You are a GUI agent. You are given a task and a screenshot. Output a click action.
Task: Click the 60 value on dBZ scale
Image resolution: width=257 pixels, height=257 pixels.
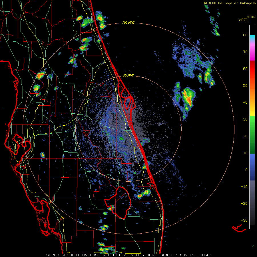245,69
